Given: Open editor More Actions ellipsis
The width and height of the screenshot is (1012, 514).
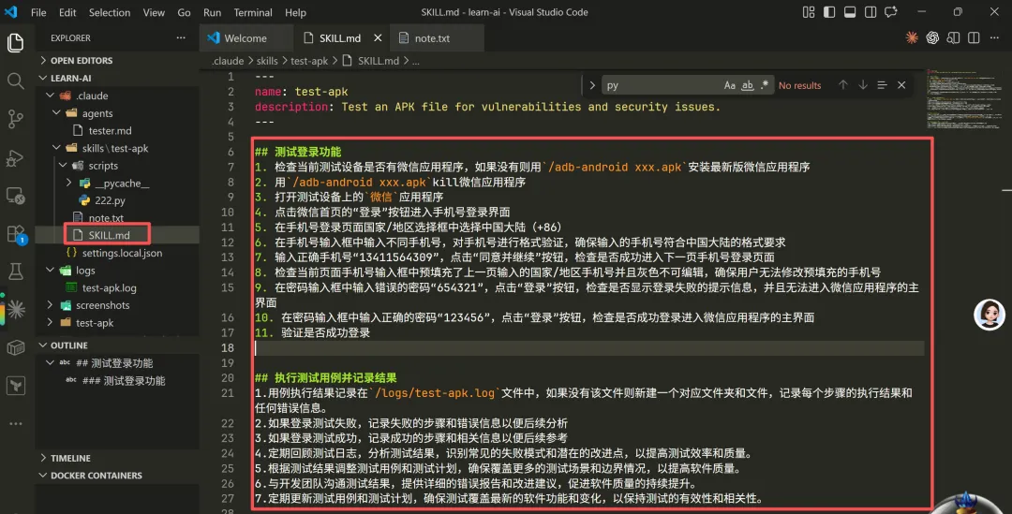Looking at the screenshot, I should [994, 38].
